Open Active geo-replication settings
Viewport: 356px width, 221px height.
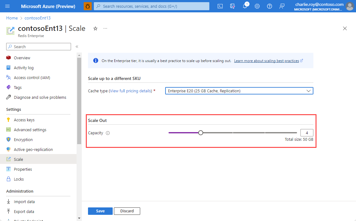click(32, 149)
